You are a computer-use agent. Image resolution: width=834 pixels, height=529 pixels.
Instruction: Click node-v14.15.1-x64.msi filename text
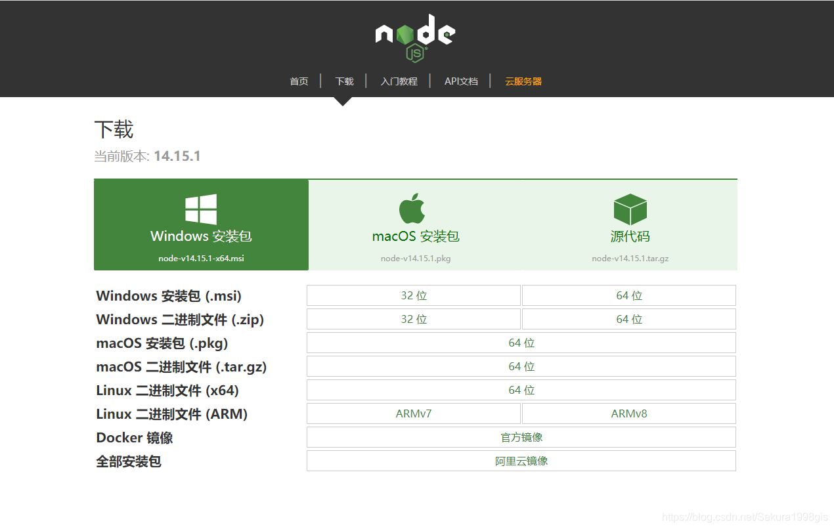click(201, 258)
